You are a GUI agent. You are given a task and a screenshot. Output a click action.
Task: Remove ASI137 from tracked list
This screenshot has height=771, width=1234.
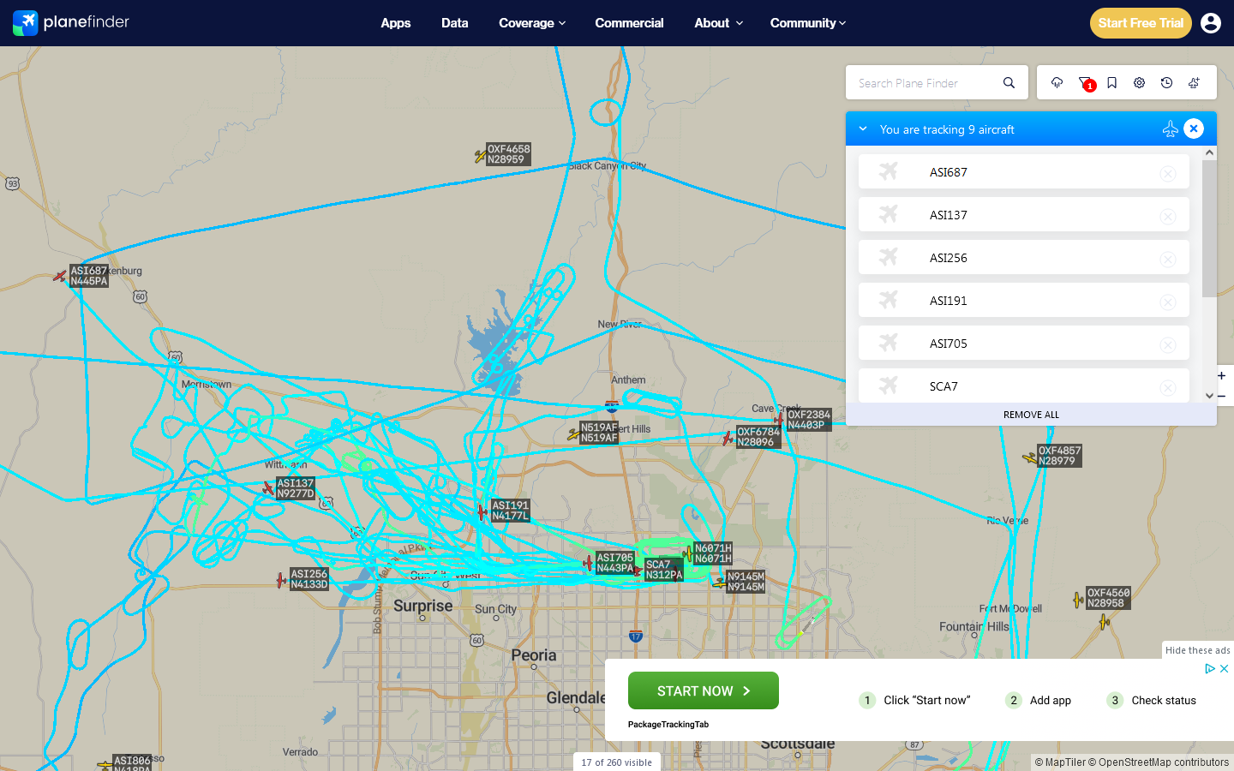click(1168, 216)
